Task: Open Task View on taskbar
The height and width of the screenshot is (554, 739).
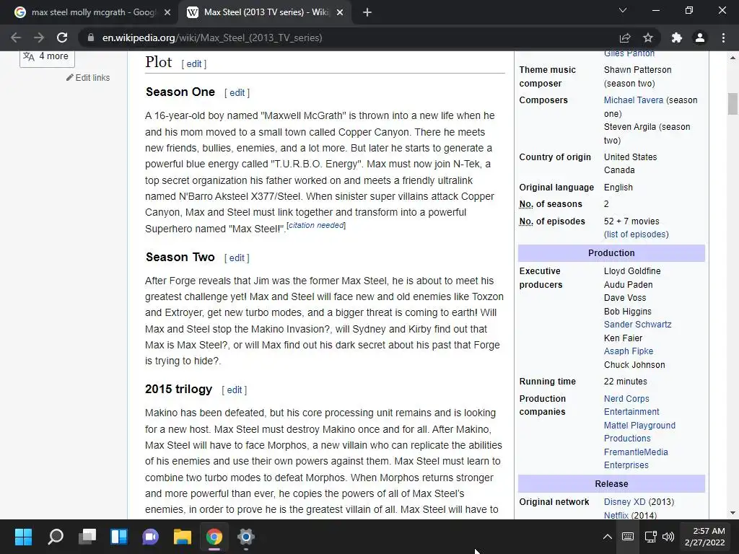Action: click(x=87, y=537)
